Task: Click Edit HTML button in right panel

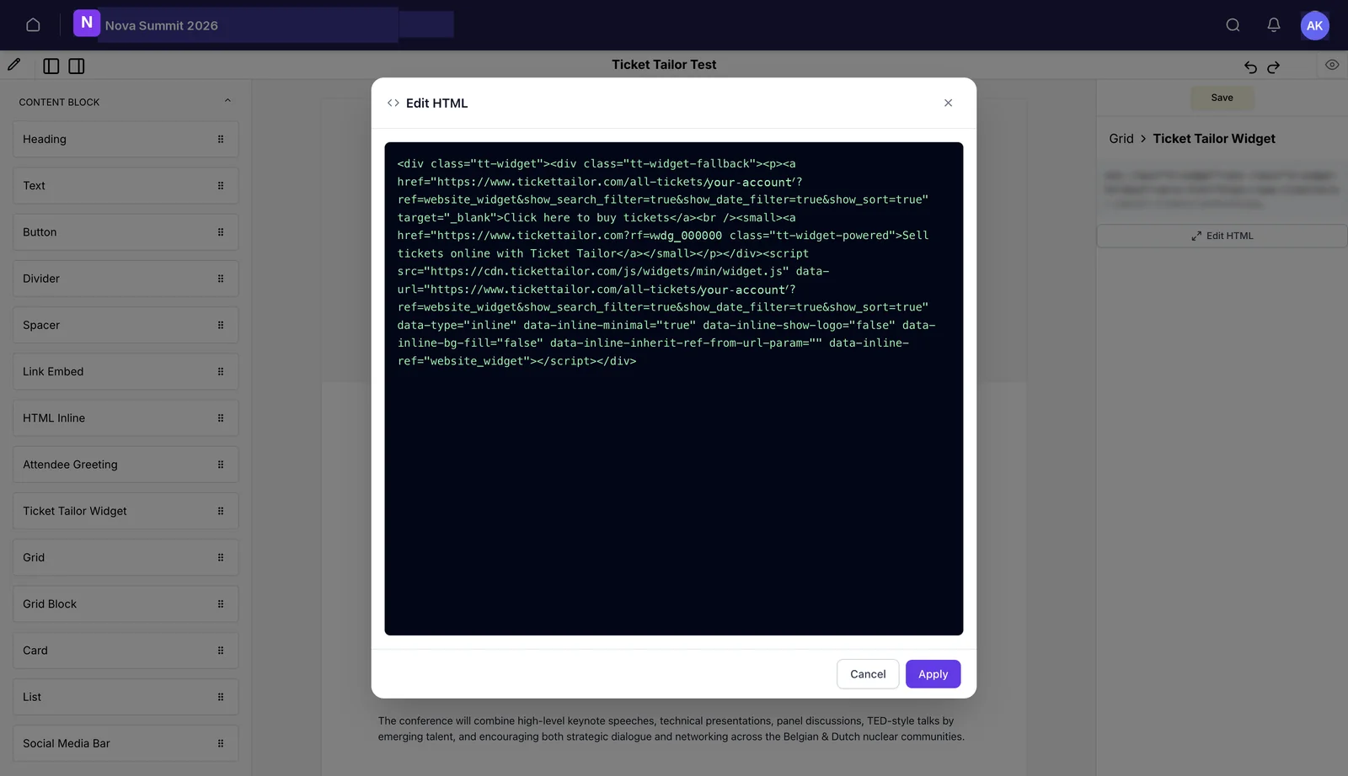Action: click(x=1222, y=236)
